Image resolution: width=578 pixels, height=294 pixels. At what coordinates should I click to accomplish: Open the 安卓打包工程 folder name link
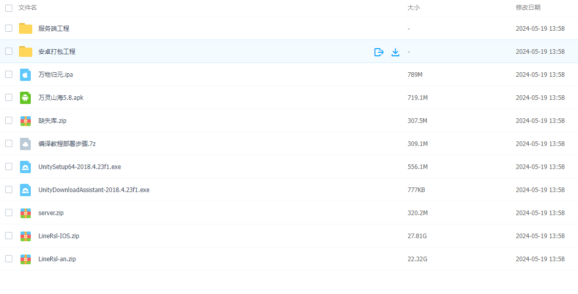coord(57,52)
